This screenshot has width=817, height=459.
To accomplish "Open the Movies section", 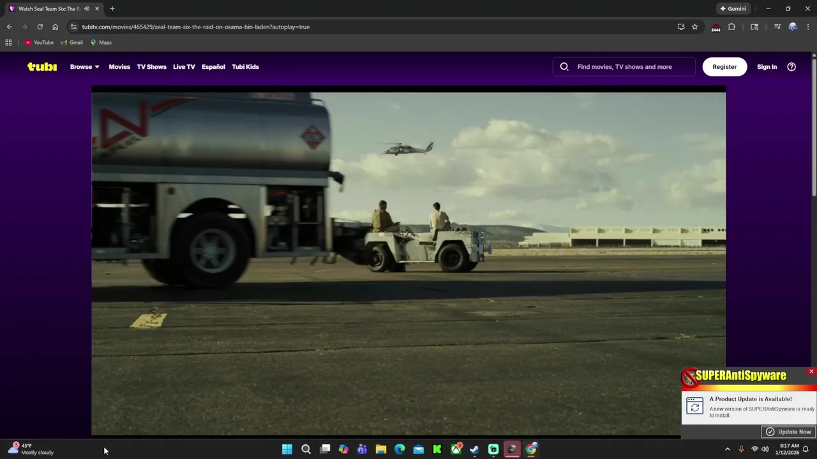I will [119, 66].
